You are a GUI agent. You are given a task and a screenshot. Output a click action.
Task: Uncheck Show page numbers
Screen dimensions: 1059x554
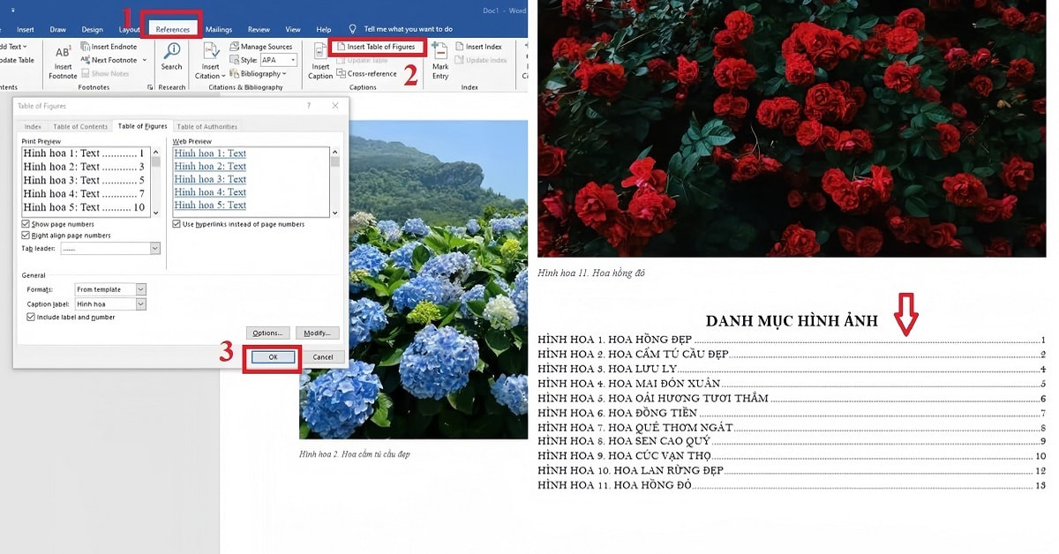click(x=26, y=225)
